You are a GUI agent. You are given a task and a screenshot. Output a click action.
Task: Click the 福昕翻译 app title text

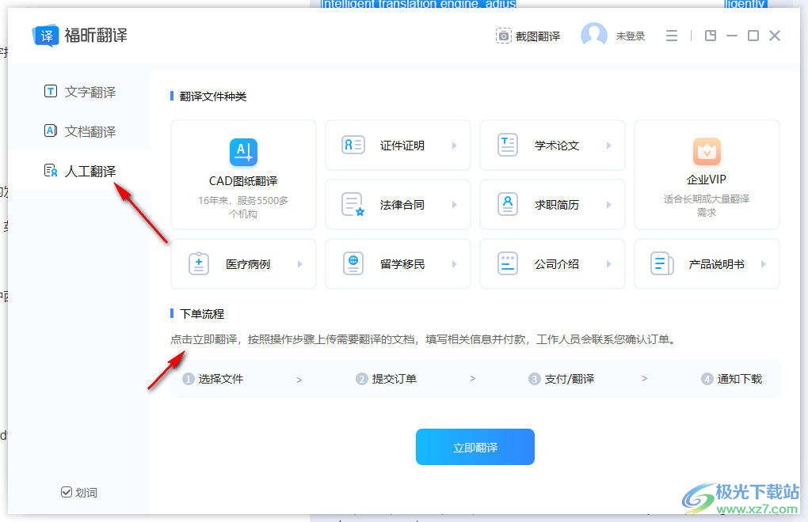point(96,36)
